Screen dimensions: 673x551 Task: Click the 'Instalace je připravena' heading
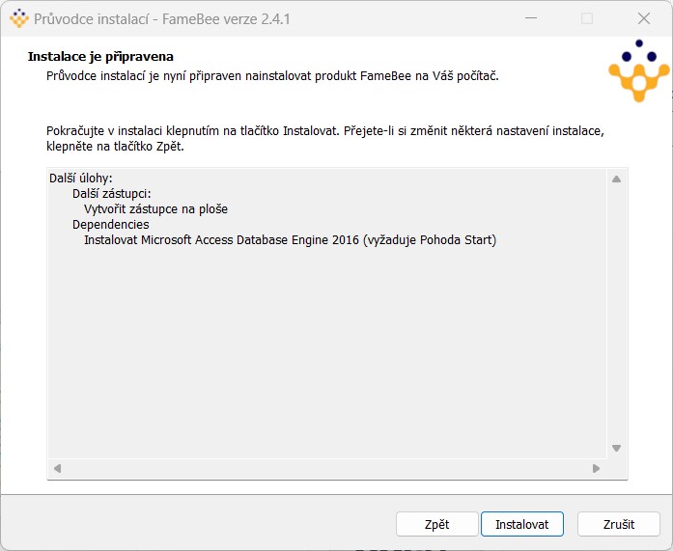pos(100,57)
